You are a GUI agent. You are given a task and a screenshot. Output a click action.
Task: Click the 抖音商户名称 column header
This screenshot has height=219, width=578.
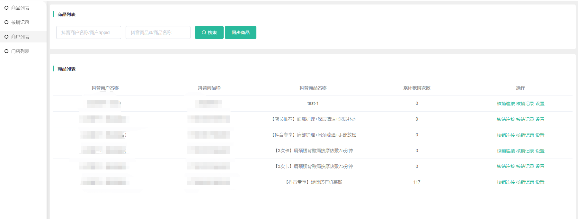point(105,88)
